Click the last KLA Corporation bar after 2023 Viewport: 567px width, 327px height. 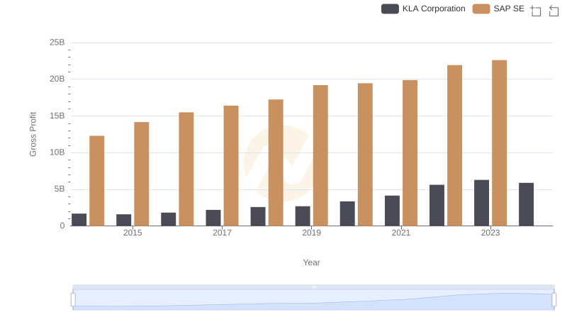coord(526,204)
